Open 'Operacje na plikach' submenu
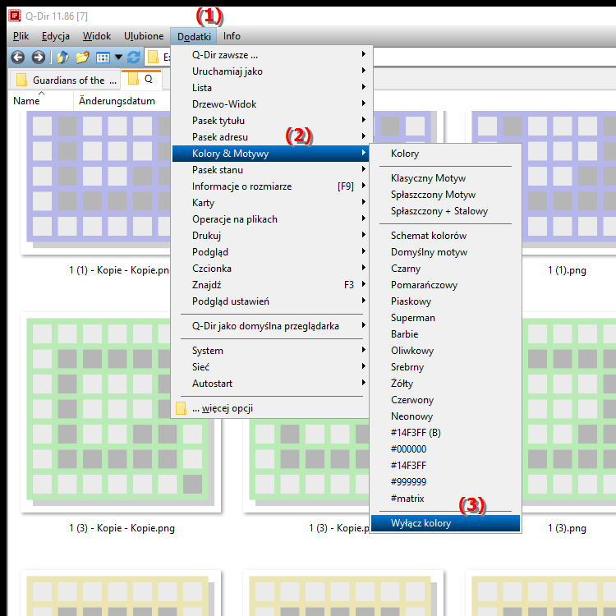 click(x=270, y=219)
